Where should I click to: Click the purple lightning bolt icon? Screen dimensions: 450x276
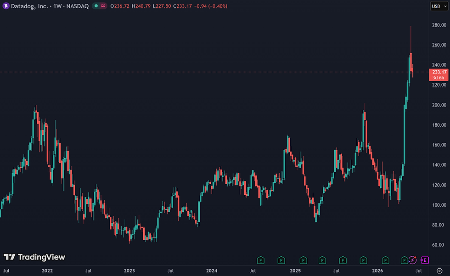(413, 260)
